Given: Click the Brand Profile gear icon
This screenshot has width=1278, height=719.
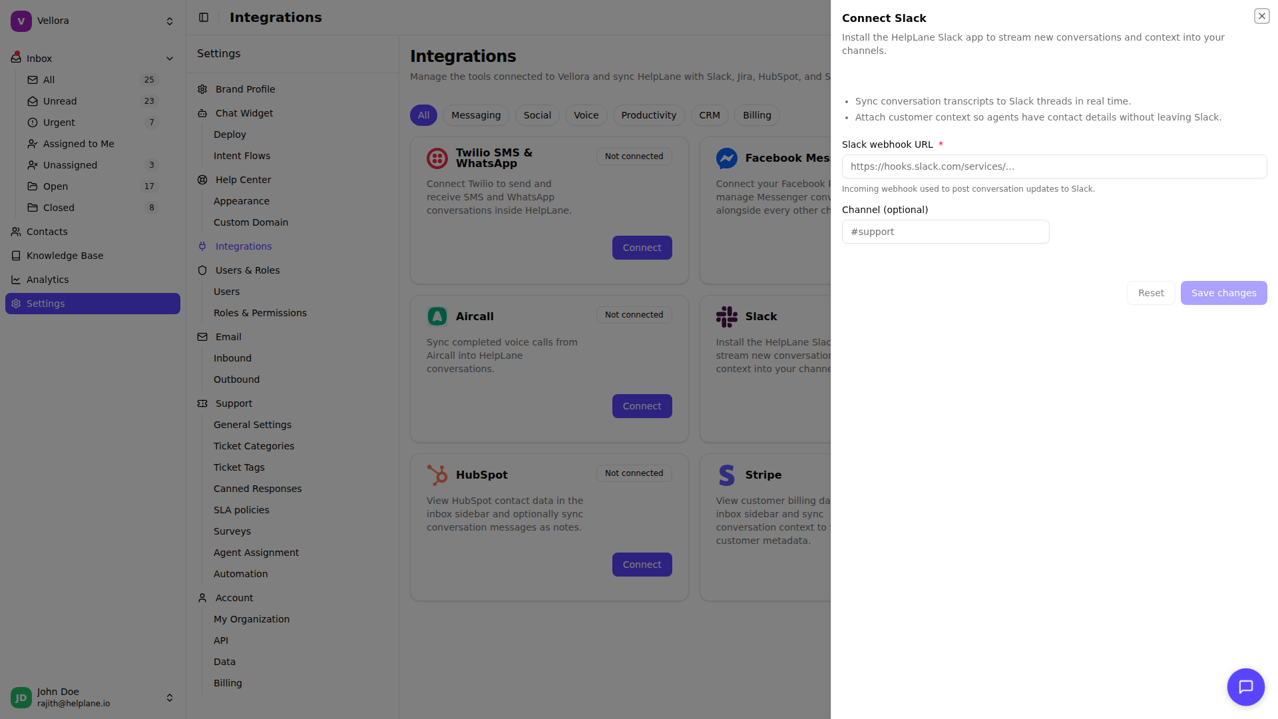Looking at the screenshot, I should [202, 89].
